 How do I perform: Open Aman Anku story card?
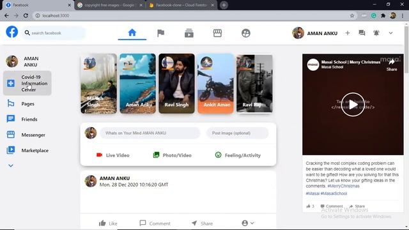coord(138,84)
